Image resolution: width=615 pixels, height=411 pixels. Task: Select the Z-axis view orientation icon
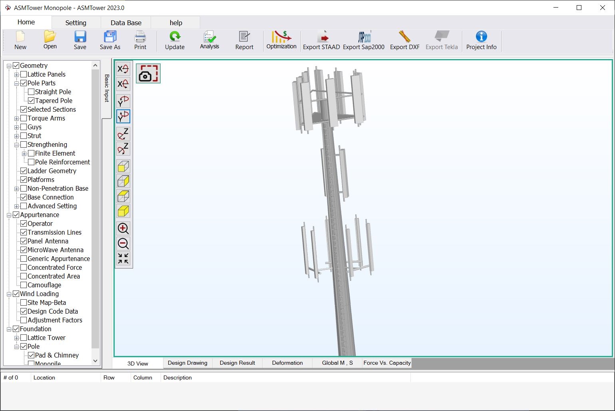click(123, 134)
